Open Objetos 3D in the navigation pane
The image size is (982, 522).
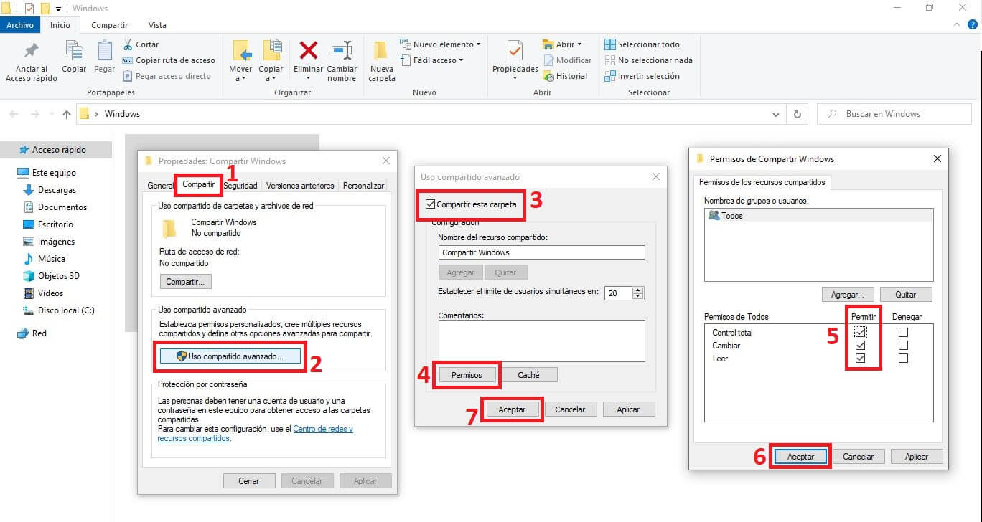(x=51, y=276)
